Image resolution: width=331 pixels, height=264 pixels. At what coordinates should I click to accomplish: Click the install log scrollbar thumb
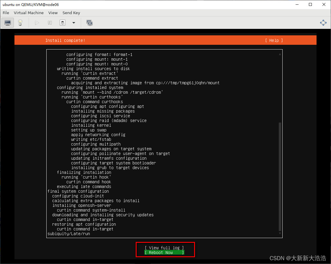pos(280,177)
